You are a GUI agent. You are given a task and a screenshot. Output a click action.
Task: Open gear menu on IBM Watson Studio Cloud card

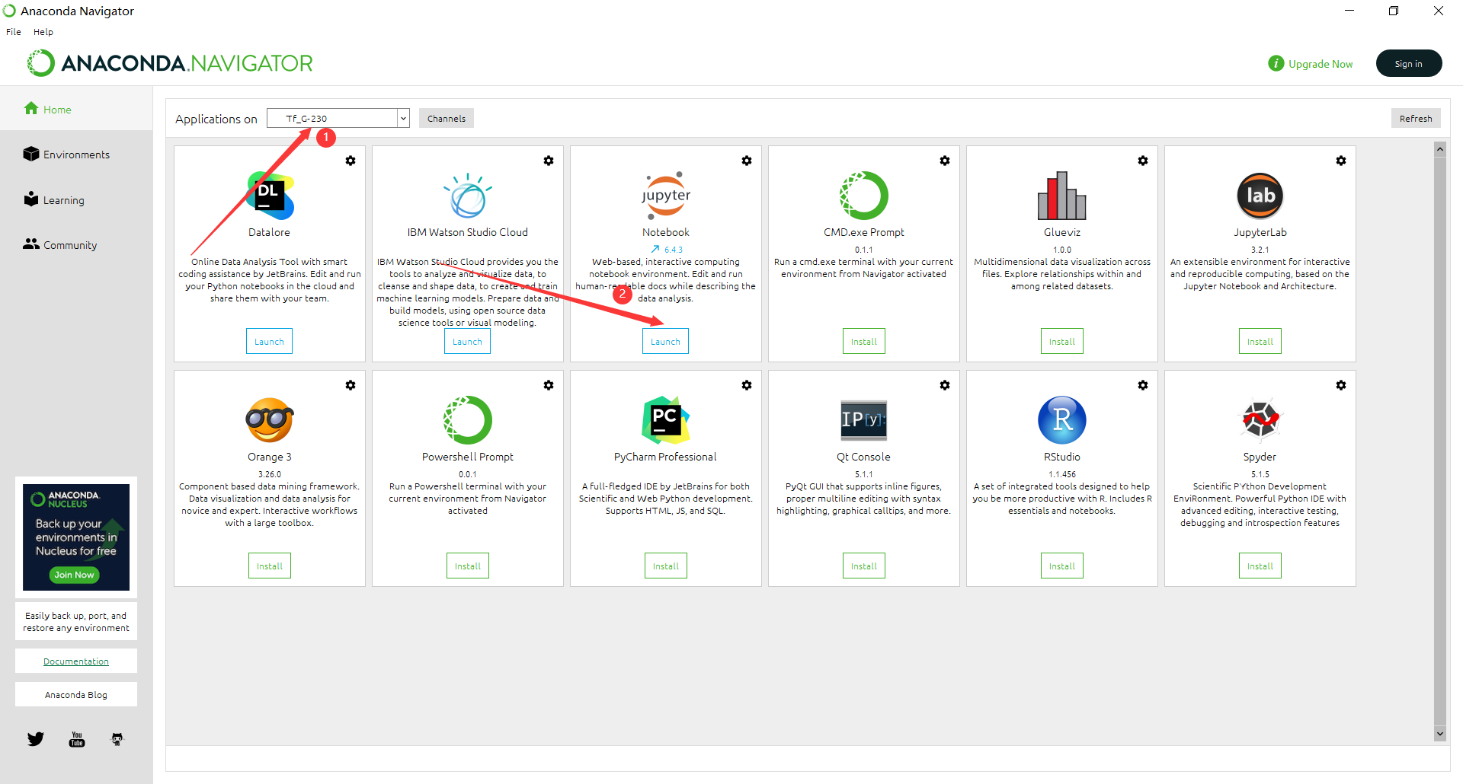549,161
